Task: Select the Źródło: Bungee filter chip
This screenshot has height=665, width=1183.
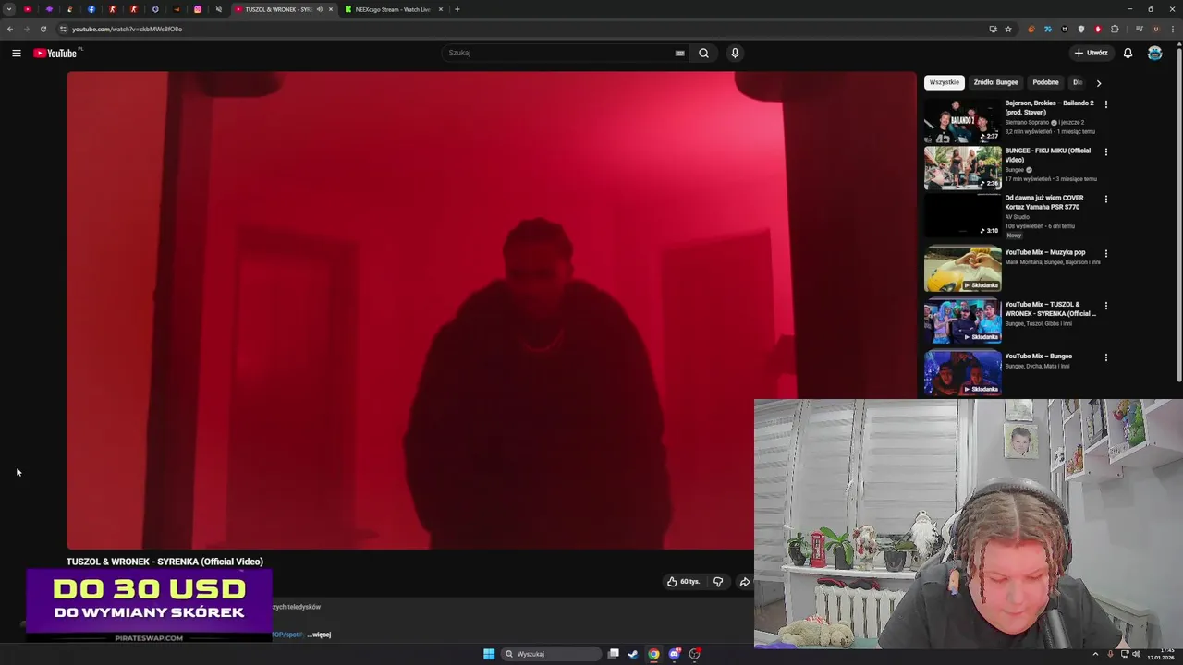Action: click(995, 82)
